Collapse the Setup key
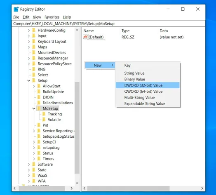The image size is (216, 195). (29, 80)
